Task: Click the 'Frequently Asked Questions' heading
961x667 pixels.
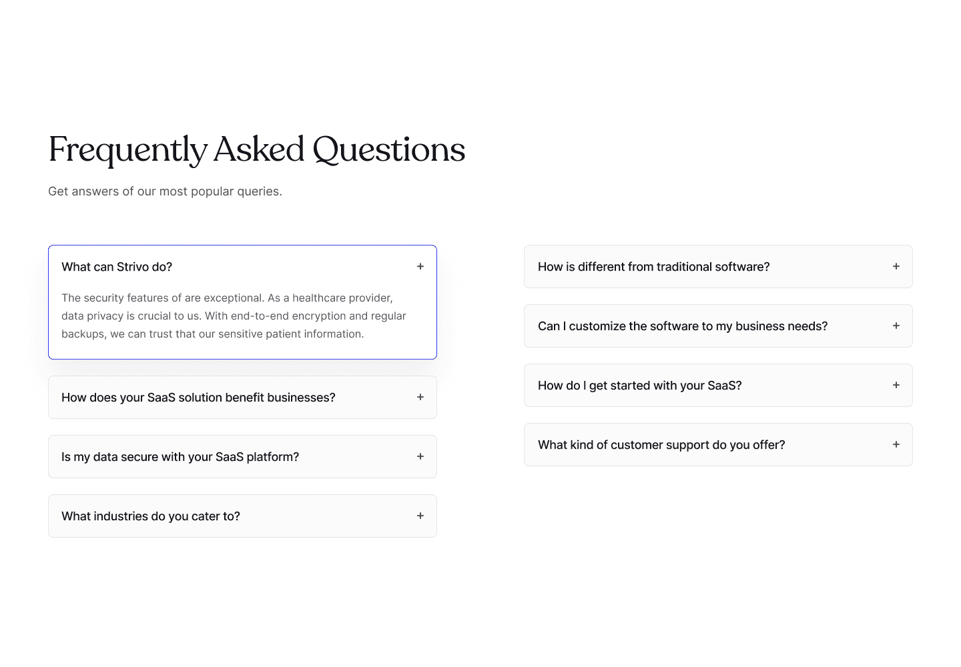Action: [257, 149]
